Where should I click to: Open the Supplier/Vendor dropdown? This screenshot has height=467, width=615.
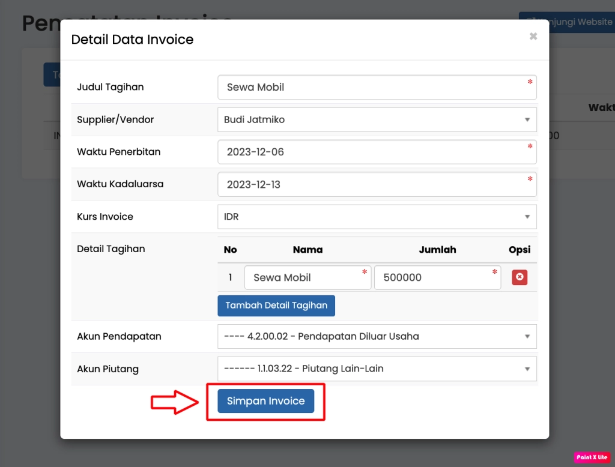(376, 119)
